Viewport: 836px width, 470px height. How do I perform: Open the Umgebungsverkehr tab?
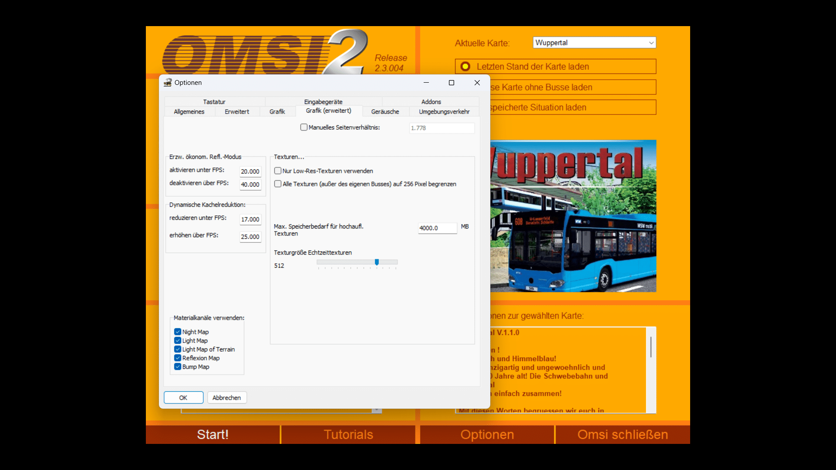click(444, 112)
